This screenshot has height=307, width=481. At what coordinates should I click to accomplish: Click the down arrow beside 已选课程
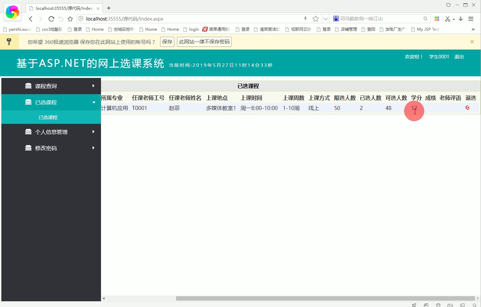click(94, 102)
